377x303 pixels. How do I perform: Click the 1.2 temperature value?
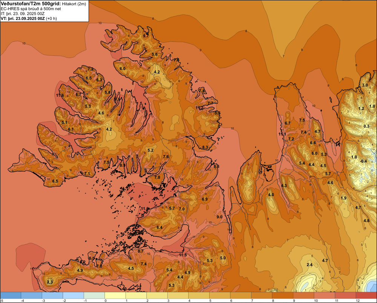coord(362,108)
